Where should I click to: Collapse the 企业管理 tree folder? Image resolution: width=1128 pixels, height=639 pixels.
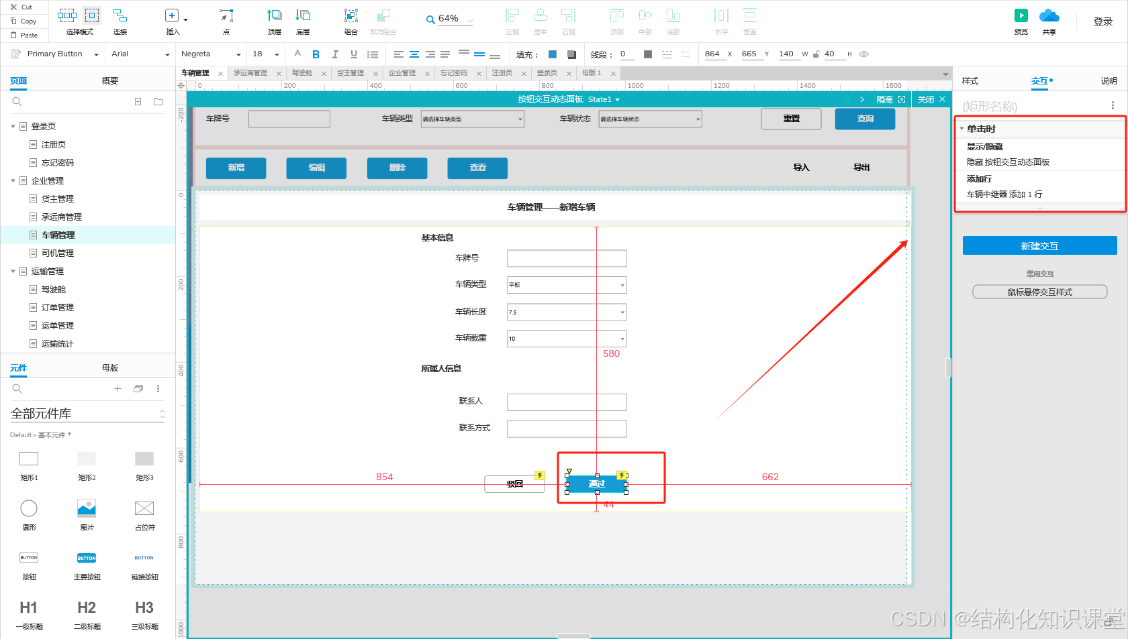[x=13, y=181]
